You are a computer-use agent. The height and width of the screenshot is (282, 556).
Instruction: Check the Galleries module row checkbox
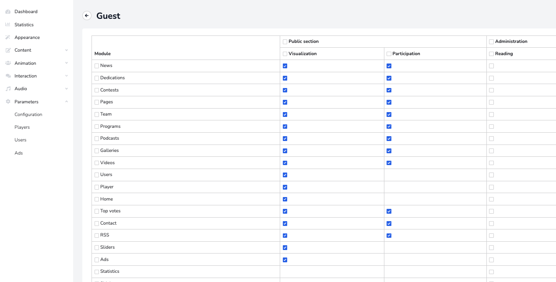(x=97, y=151)
